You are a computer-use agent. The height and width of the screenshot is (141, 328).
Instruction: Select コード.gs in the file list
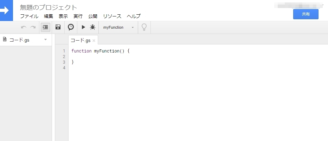coord(19,40)
